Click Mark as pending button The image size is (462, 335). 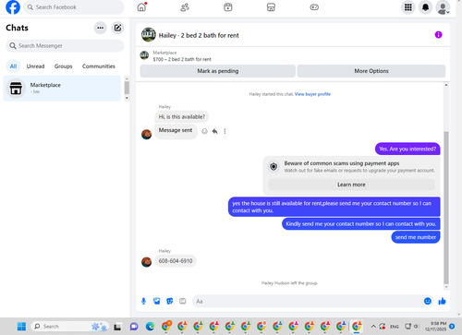tap(218, 71)
